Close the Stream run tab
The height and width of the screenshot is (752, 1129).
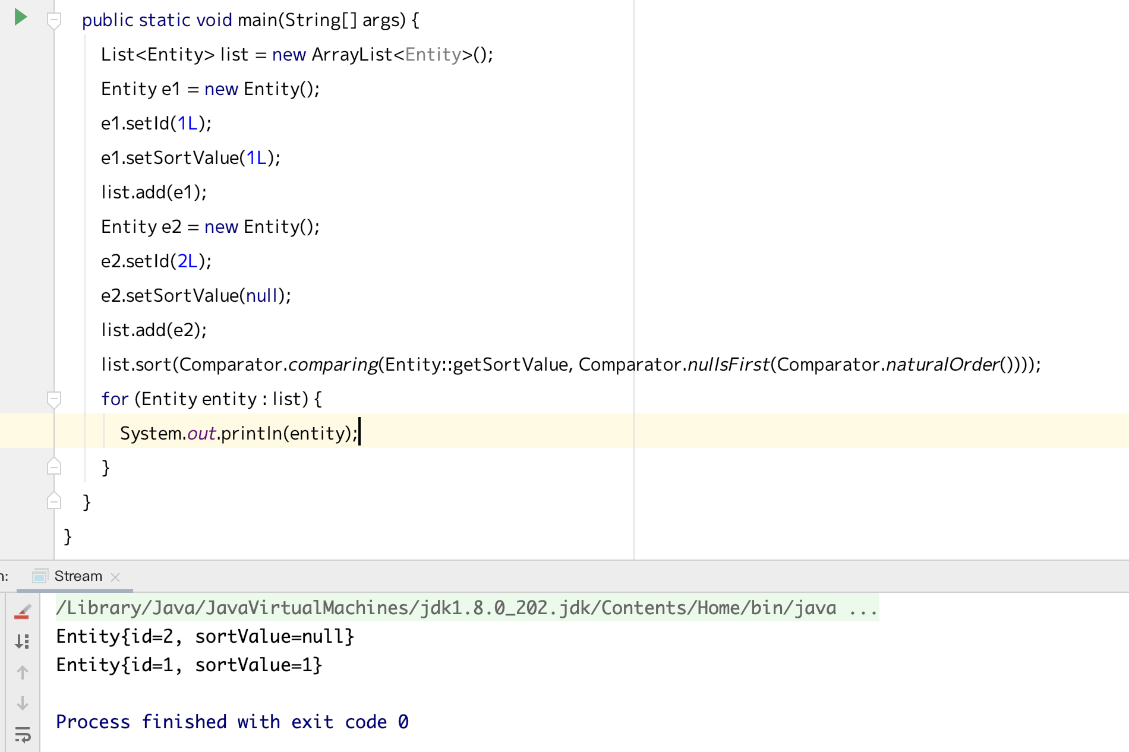click(115, 577)
